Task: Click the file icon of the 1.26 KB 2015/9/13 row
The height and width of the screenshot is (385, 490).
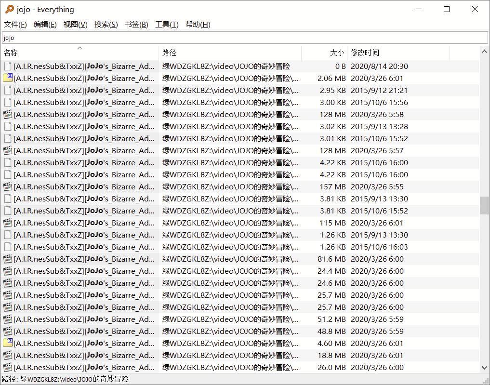Action: (x=8, y=235)
